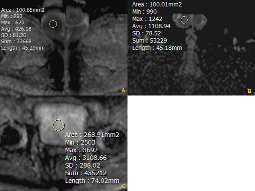The width and height of the screenshot is (255, 191).
Task: Select the Sum 33668 reading
Action: (16, 41)
